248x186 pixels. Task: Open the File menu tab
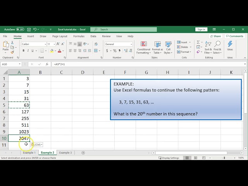click(5, 36)
